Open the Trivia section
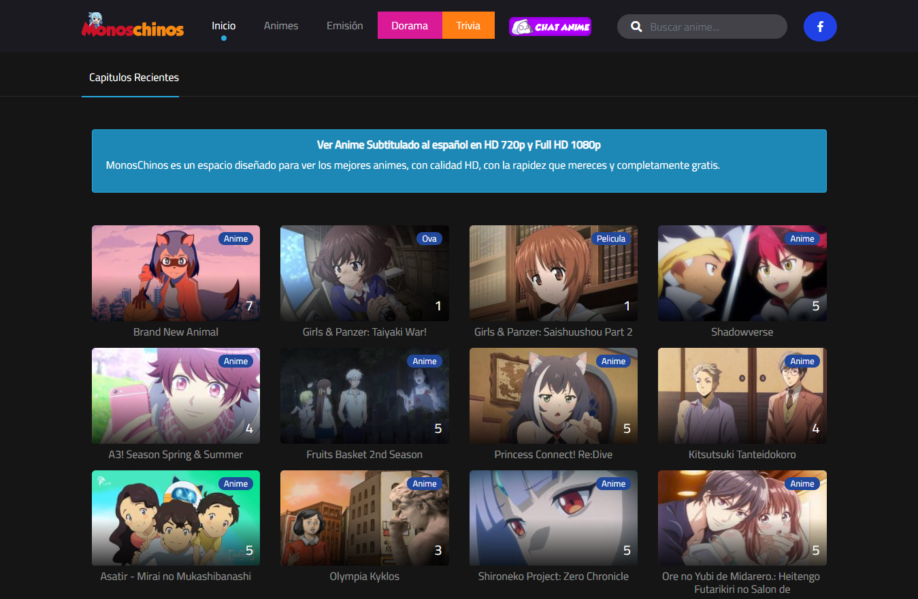Image resolution: width=918 pixels, height=599 pixels. click(468, 26)
